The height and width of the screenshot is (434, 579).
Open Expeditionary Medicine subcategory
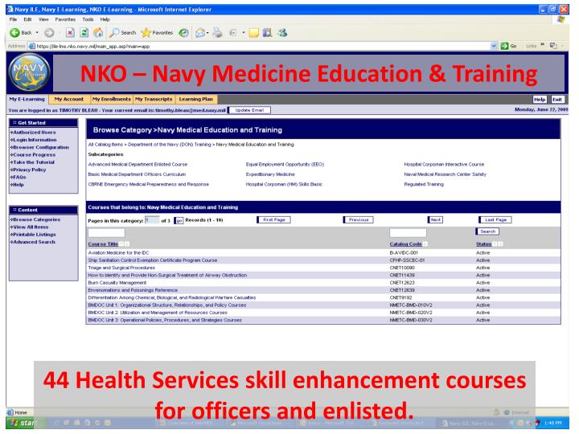[270, 174]
